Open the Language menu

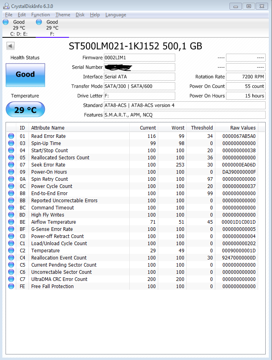tap(116, 15)
